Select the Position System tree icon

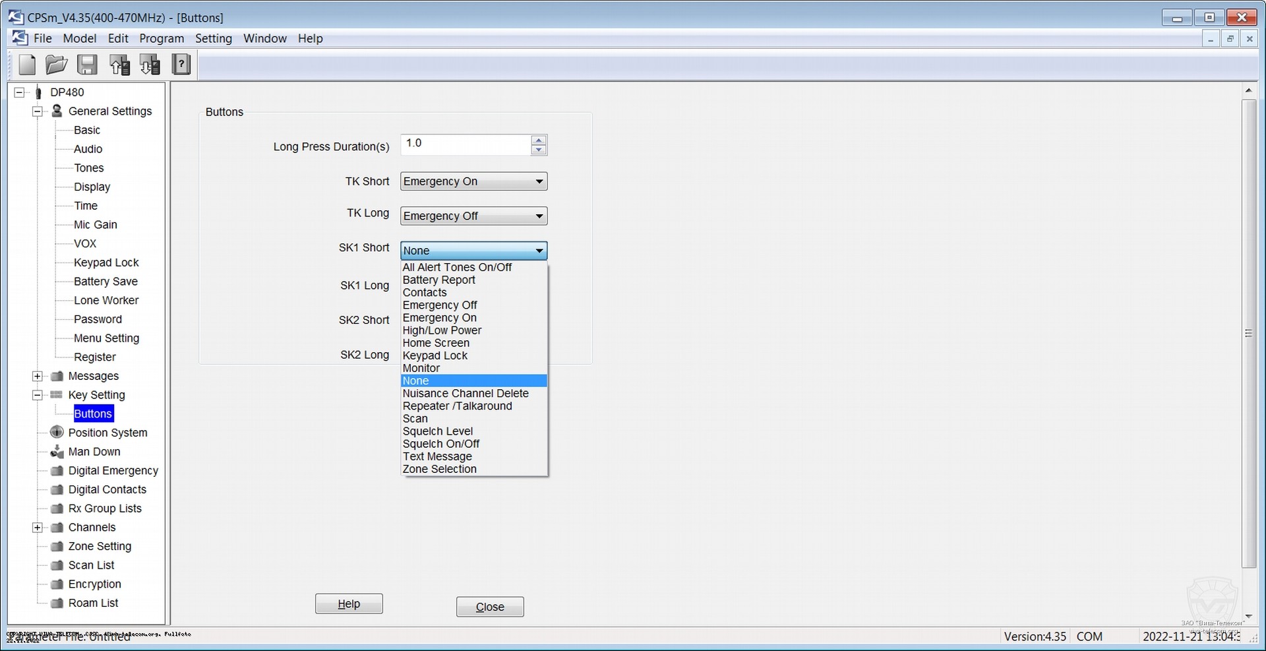tap(57, 433)
